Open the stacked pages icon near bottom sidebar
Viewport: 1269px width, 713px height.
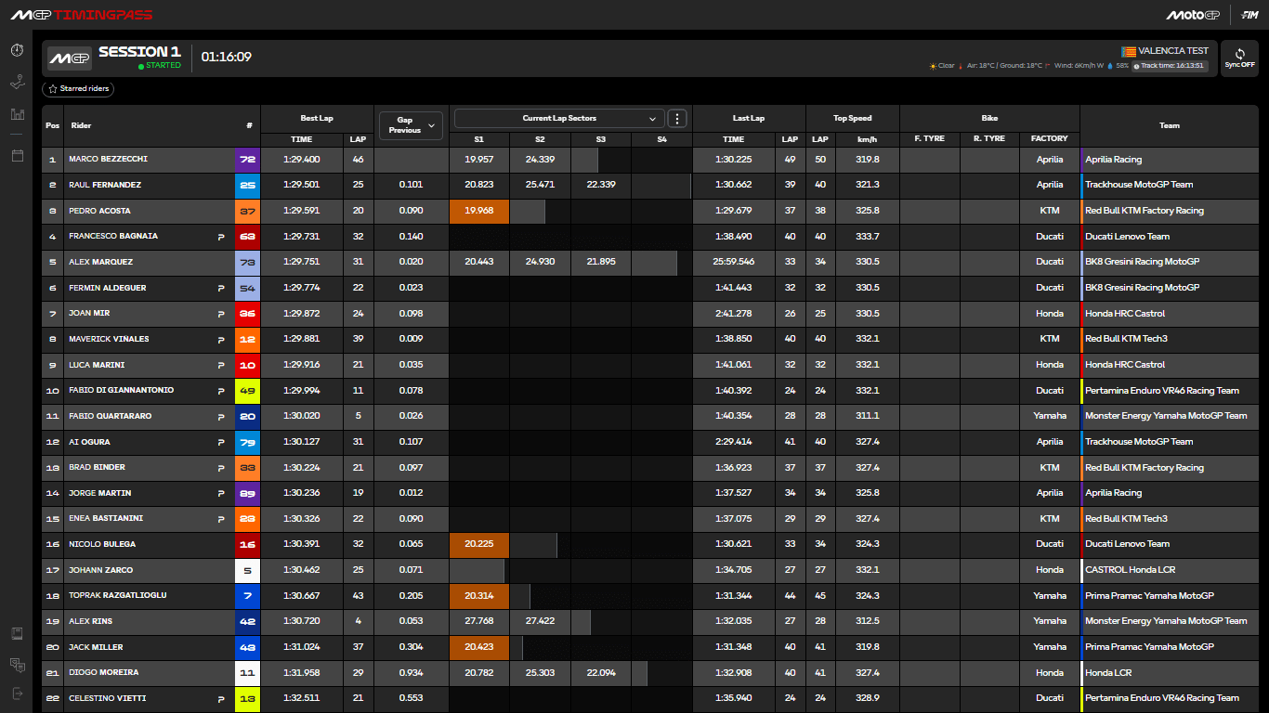pyautogui.click(x=16, y=665)
